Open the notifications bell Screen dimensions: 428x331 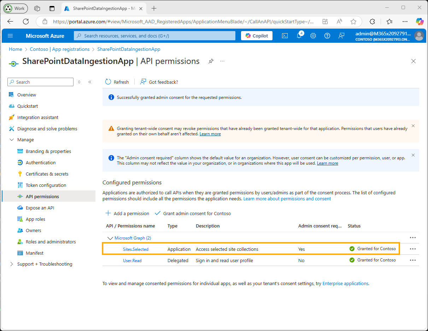coord(299,36)
